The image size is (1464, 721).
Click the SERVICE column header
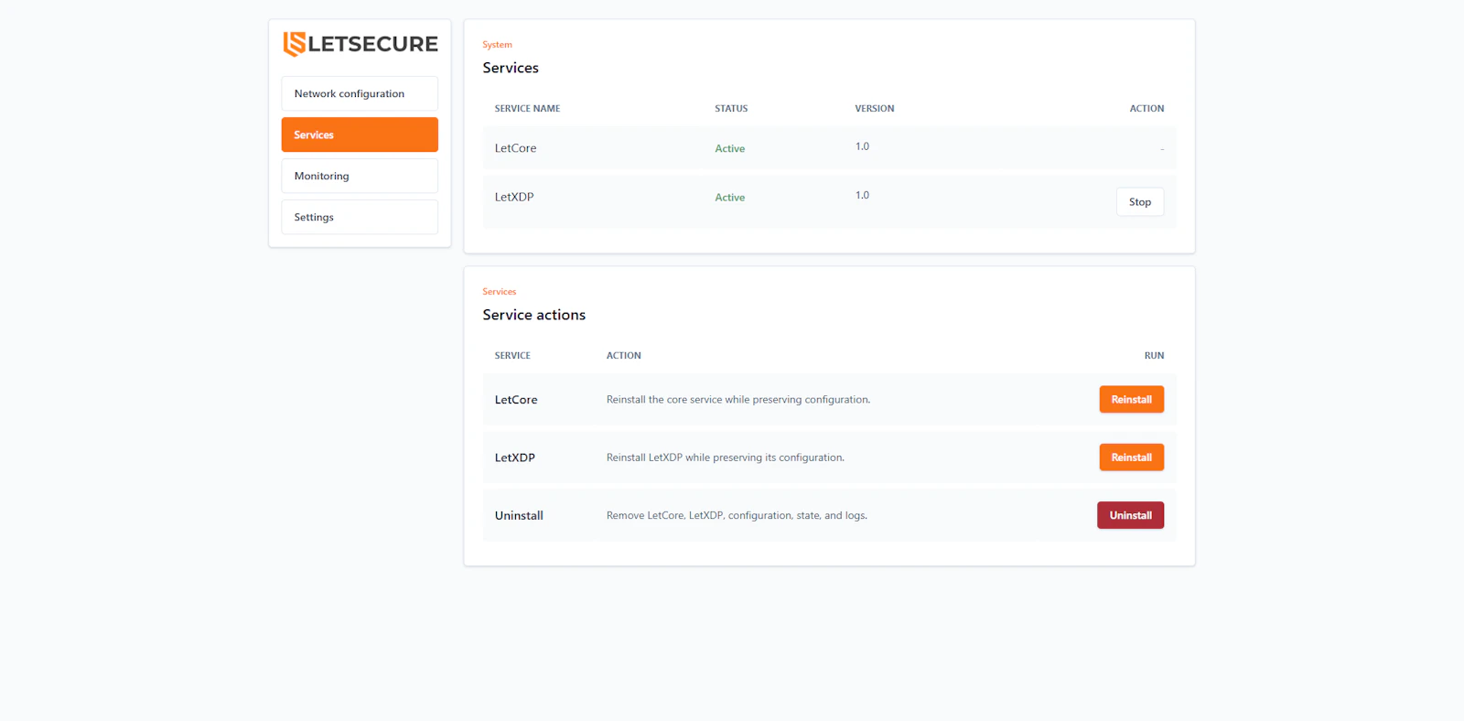(x=512, y=355)
